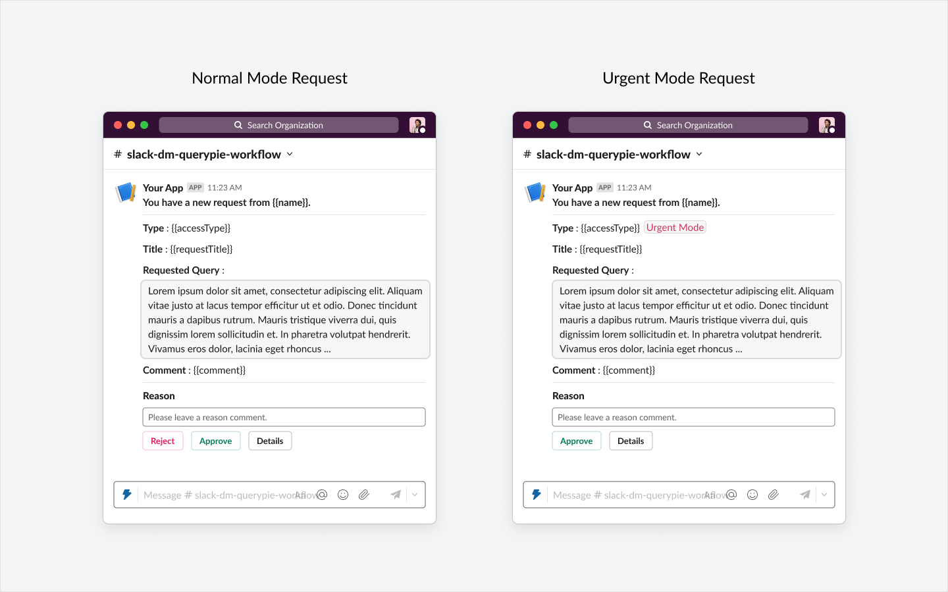The width and height of the screenshot is (948, 592).
Task: Click the send options chevron in Normal composer
Action: point(415,494)
